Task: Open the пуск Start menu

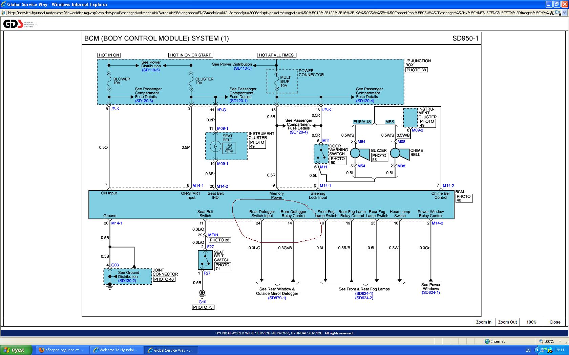Action: pos(16,350)
